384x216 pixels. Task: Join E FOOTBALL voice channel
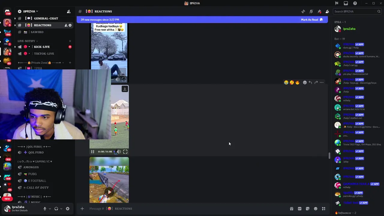(x=44, y=181)
